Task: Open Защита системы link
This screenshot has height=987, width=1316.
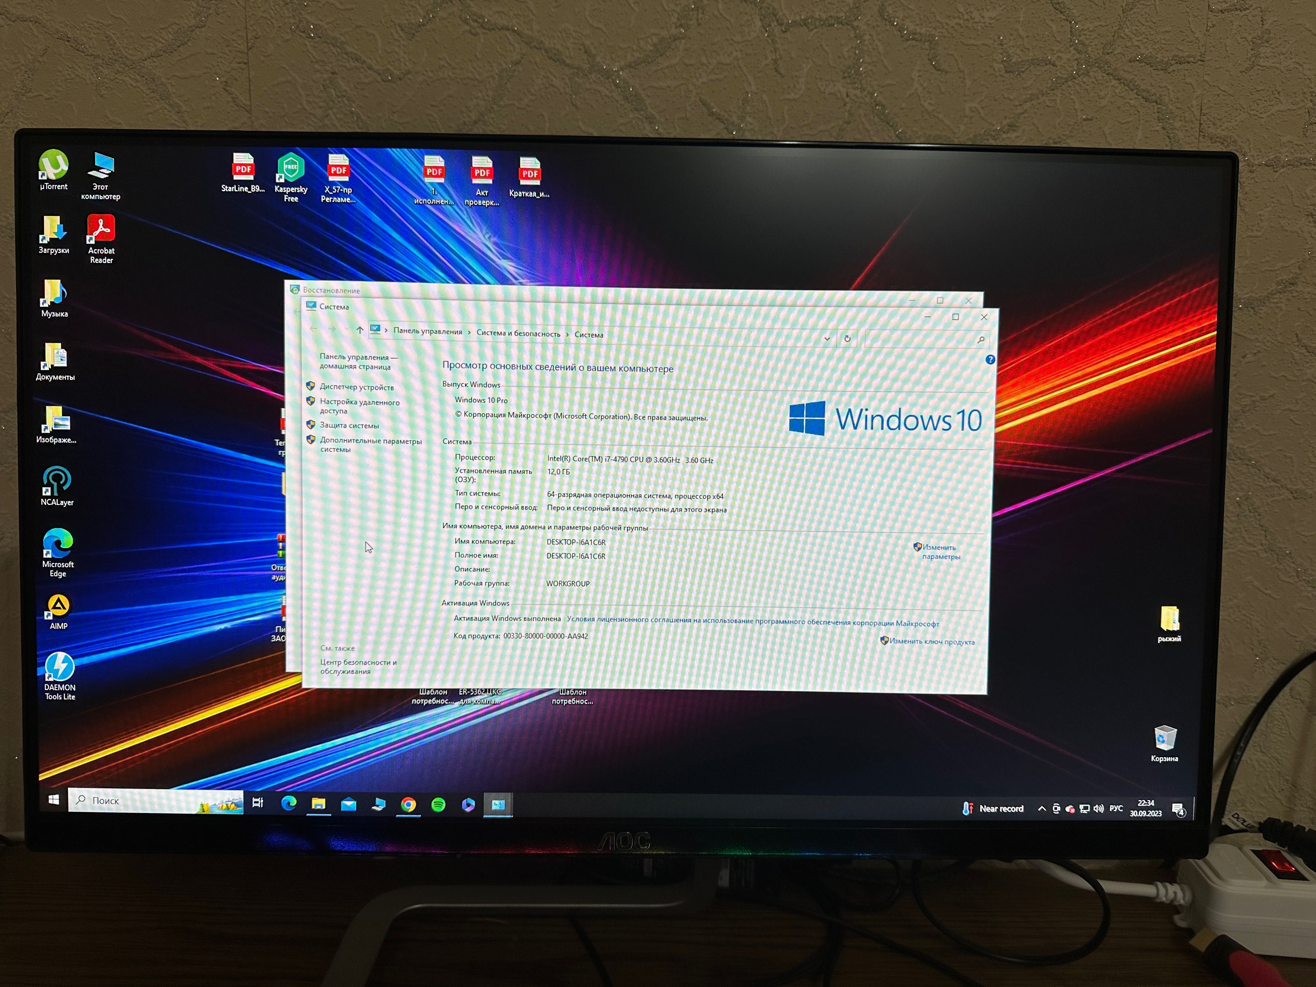Action: pyautogui.click(x=349, y=425)
